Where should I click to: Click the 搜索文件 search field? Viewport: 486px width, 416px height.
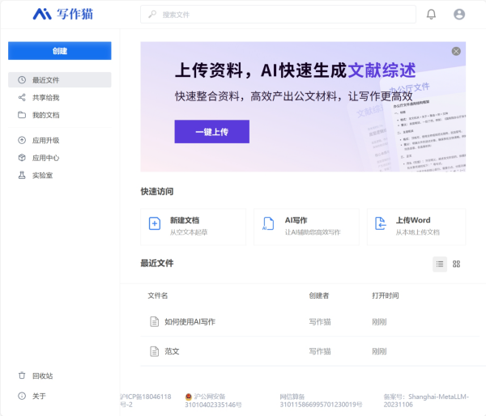click(278, 15)
